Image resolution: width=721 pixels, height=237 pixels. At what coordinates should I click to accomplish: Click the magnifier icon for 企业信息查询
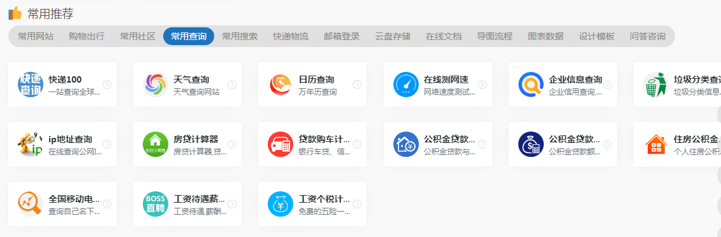tap(530, 85)
